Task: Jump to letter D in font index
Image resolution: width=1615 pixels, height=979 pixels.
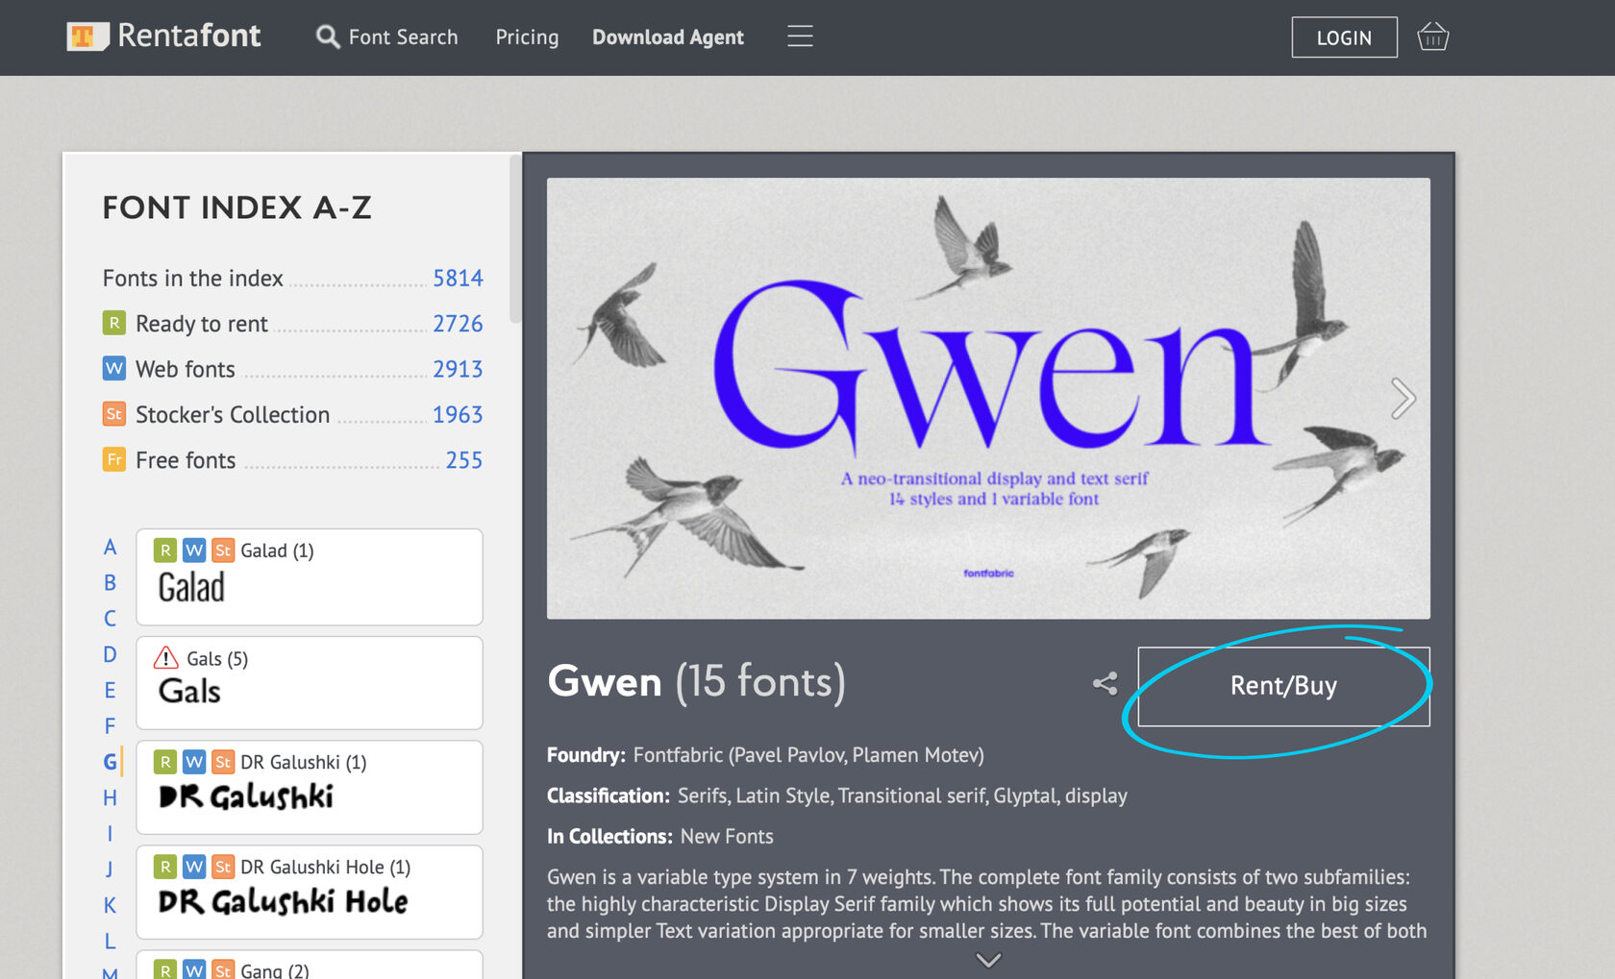Action: 110,654
